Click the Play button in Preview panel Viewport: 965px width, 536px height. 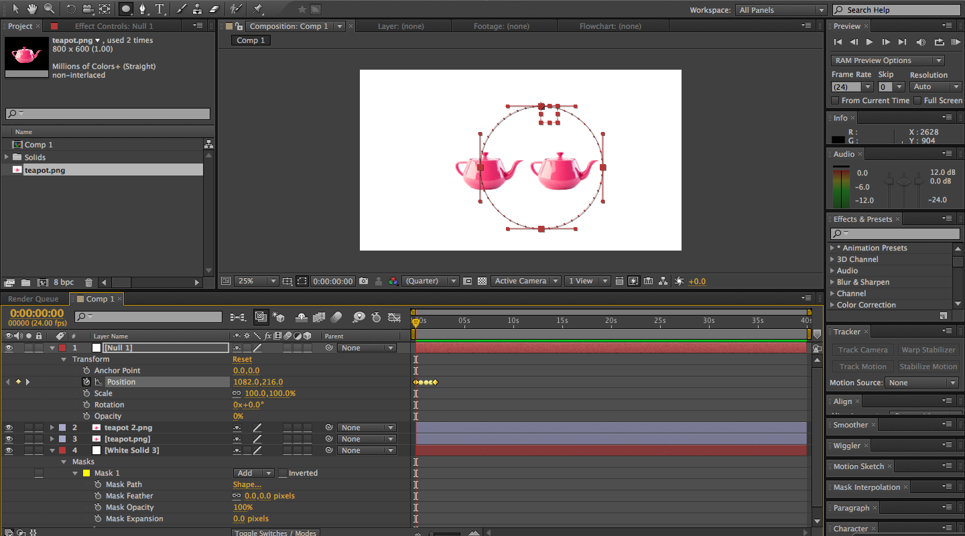pyautogui.click(x=870, y=42)
